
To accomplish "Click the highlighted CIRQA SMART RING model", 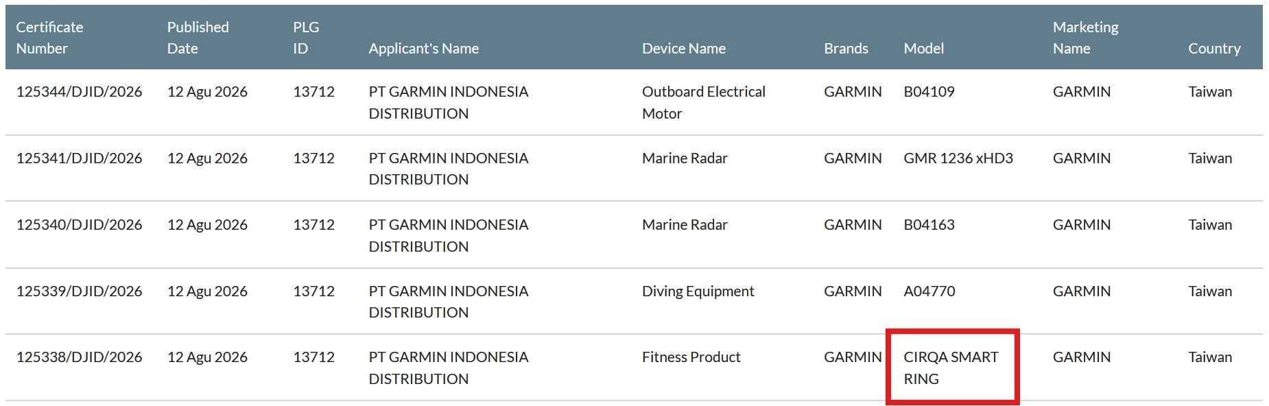I will (951, 368).
